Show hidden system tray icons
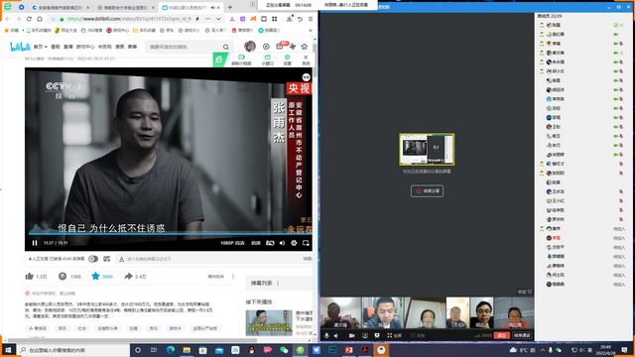This screenshot has height=357, width=635. [543, 350]
